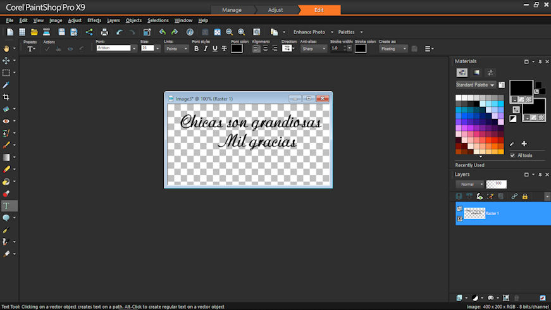Open the Anti-alias dropdown showing Sharp

[x=313, y=49]
